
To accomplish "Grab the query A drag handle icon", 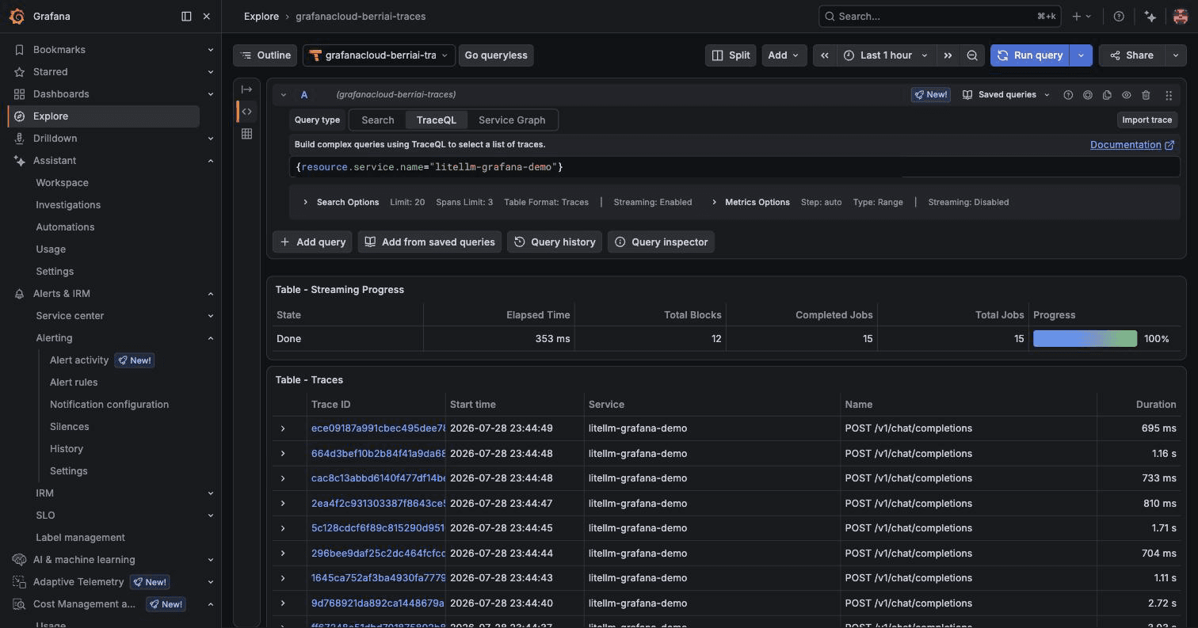I will click(x=1169, y=95).
